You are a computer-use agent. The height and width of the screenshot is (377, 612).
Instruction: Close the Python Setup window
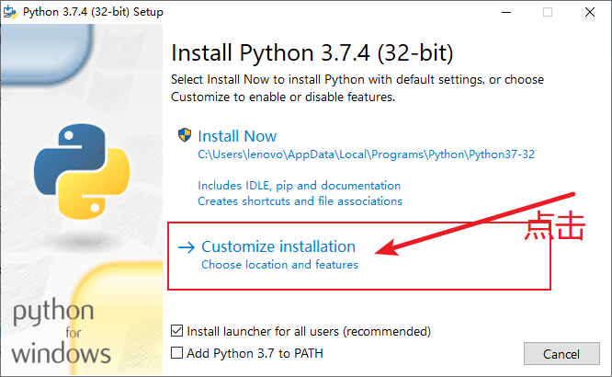coord(590,12)
